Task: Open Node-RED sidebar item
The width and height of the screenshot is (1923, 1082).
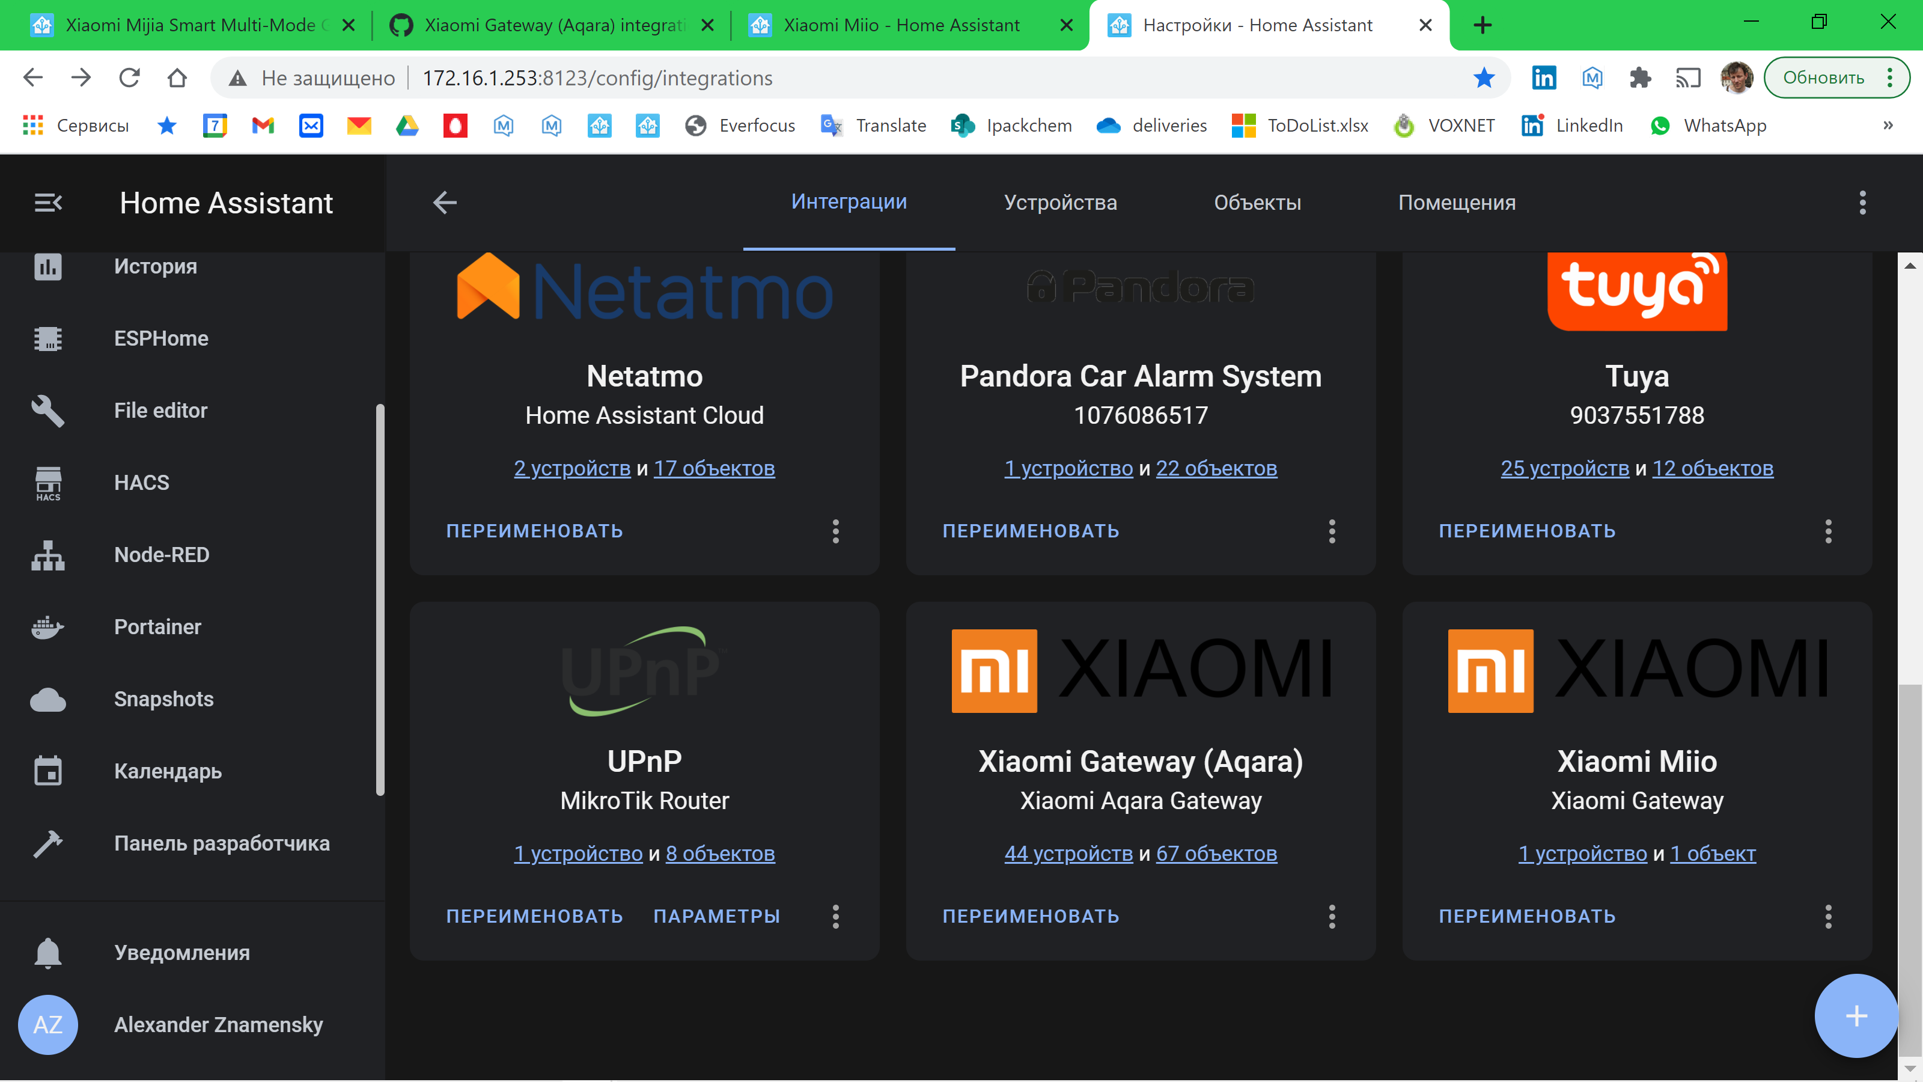Action: (x=161, y=555)
